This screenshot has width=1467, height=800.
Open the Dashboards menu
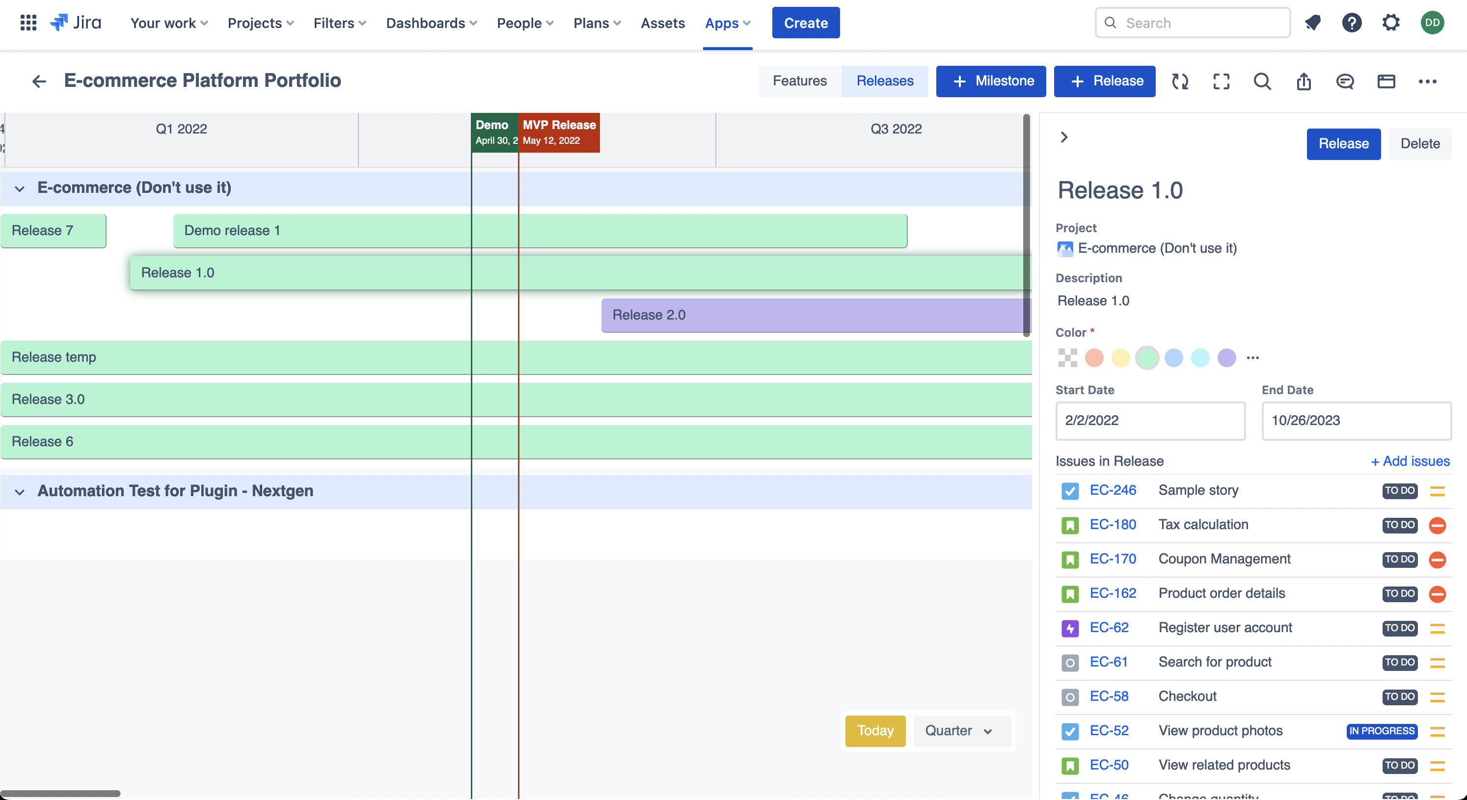431,23
